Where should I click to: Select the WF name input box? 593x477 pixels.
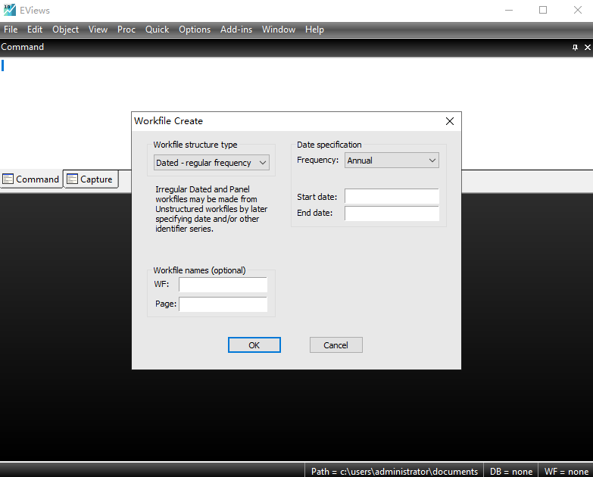coord(223,285)
